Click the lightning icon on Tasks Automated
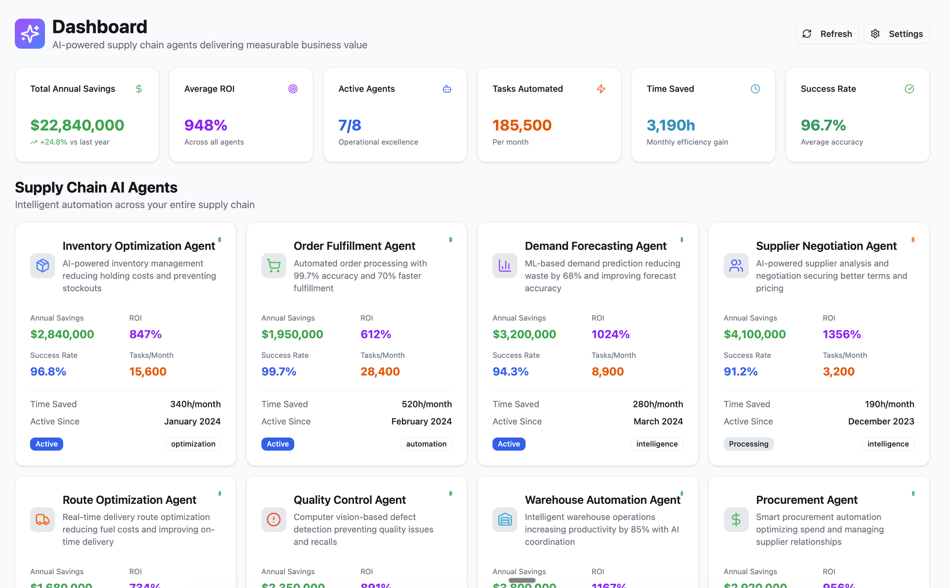Viewport: 949px width, 588px height. coord(601,89)
